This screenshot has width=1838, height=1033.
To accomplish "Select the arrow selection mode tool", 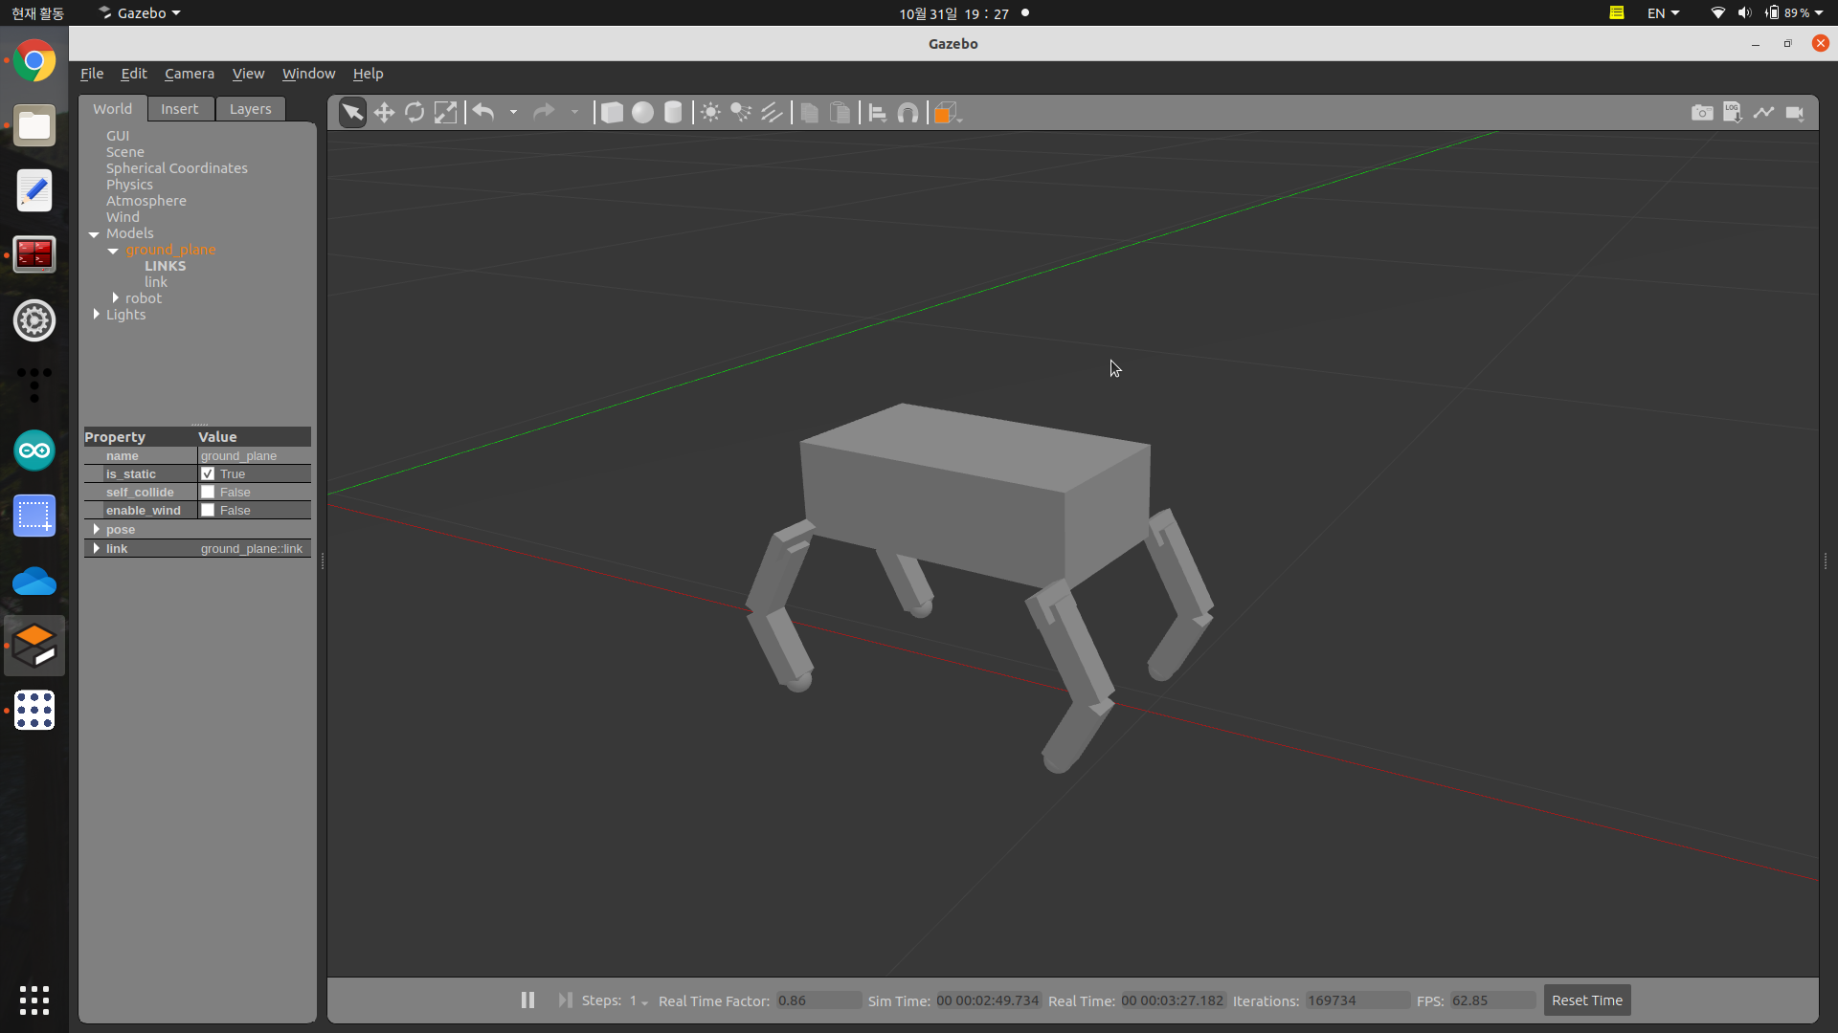I will point(352,113).
